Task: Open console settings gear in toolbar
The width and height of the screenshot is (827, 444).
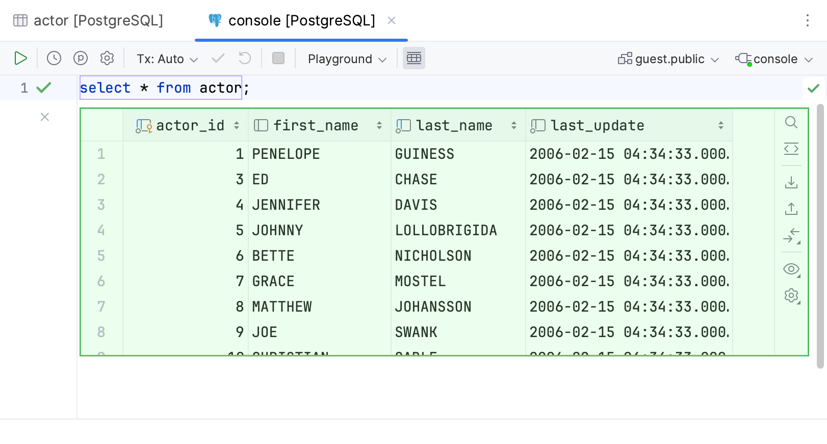Action: (107, 59)
